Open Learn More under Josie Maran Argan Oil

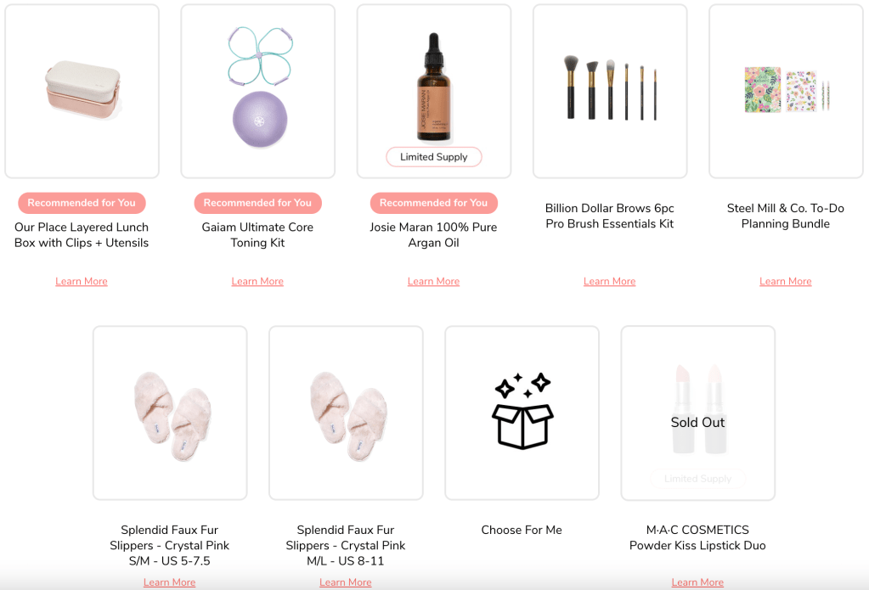click(x=433, y=282)
